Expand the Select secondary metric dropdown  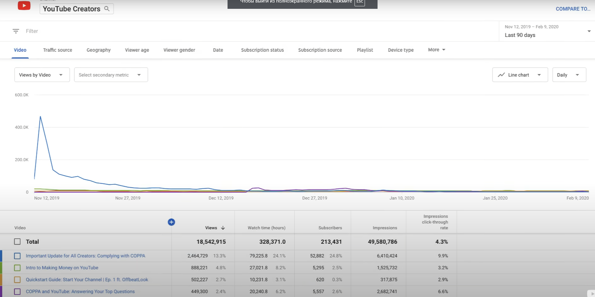click(111, 75)
